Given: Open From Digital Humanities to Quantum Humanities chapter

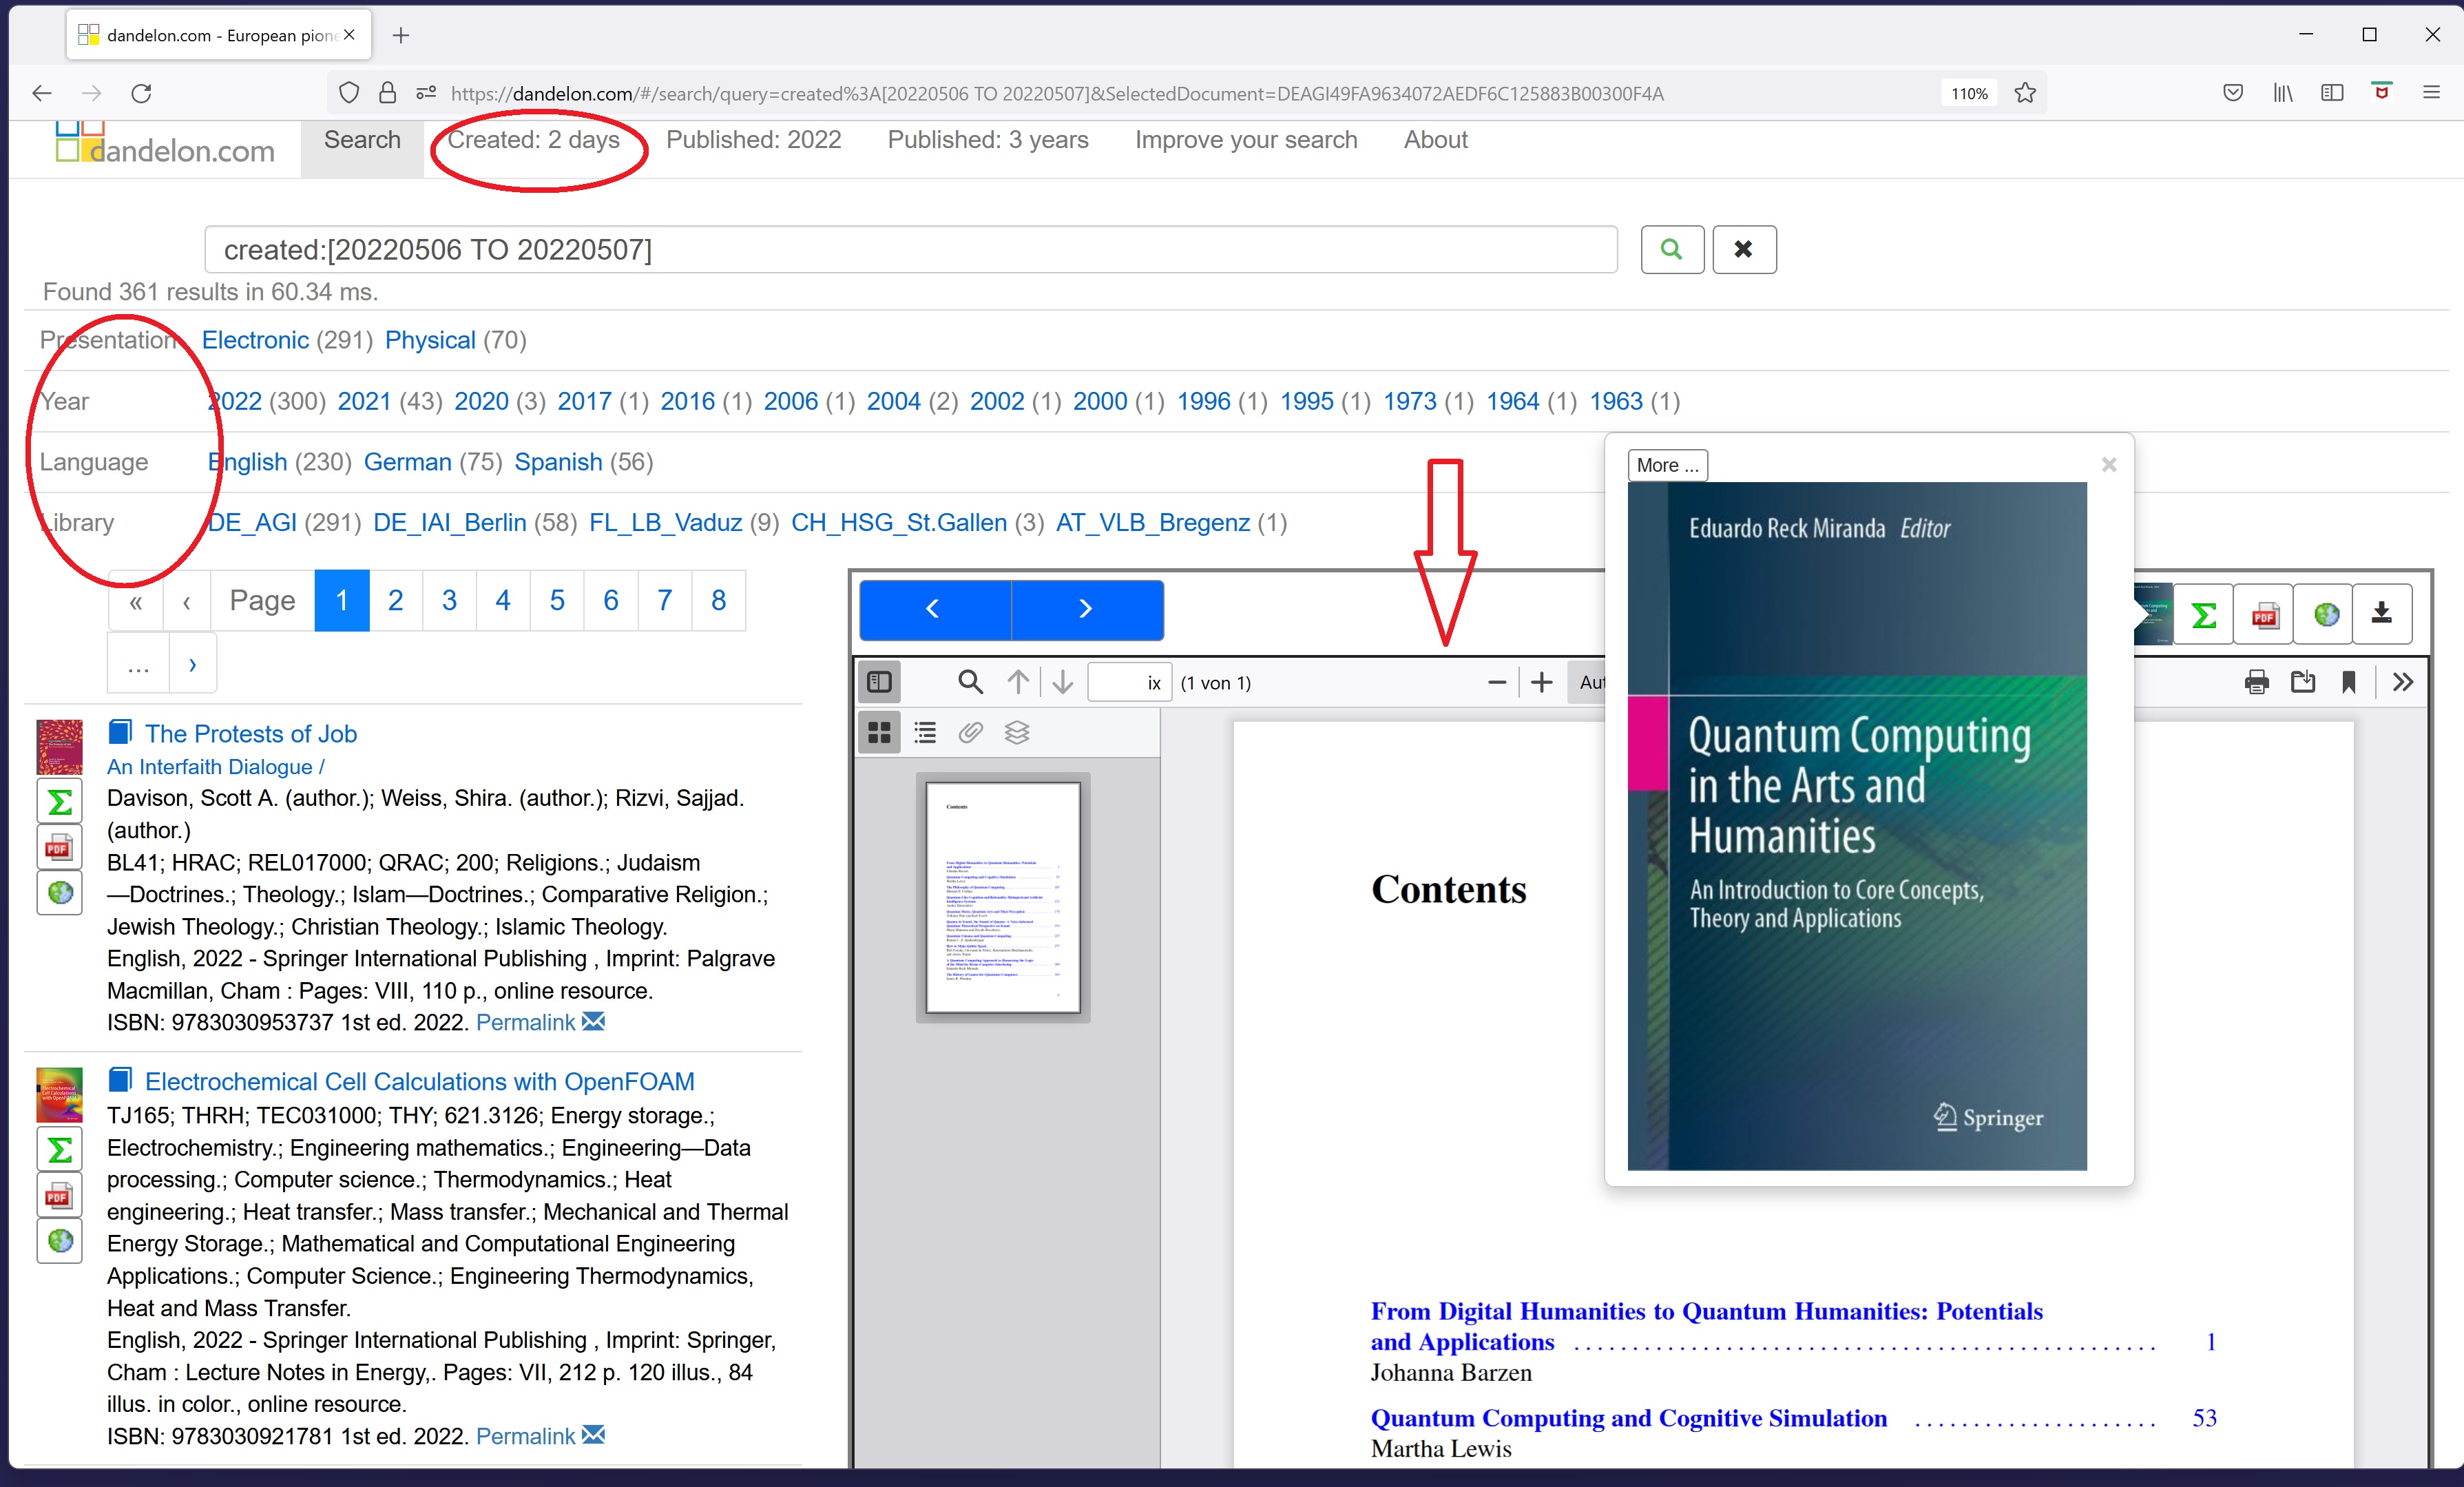Looking at the screenshot, I should (x=1706, y=1326).
